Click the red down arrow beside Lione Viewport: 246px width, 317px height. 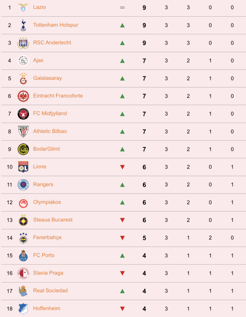click(x=122, y=167)
